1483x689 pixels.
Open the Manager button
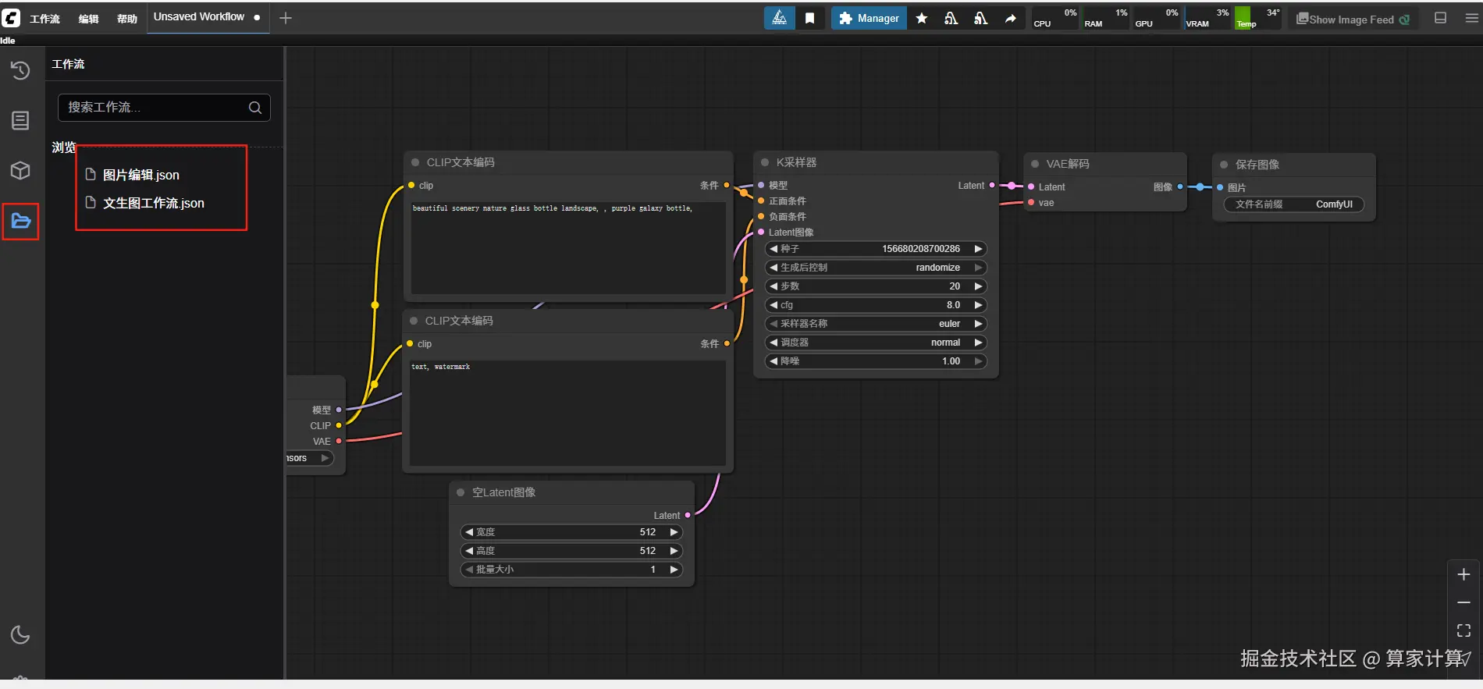pos(869,19)
